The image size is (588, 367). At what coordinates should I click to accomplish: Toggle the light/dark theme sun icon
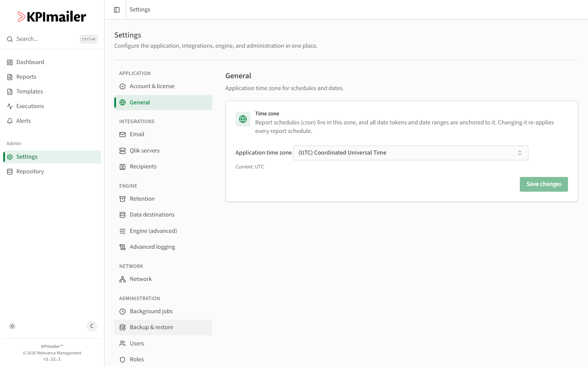coord(12,326)
